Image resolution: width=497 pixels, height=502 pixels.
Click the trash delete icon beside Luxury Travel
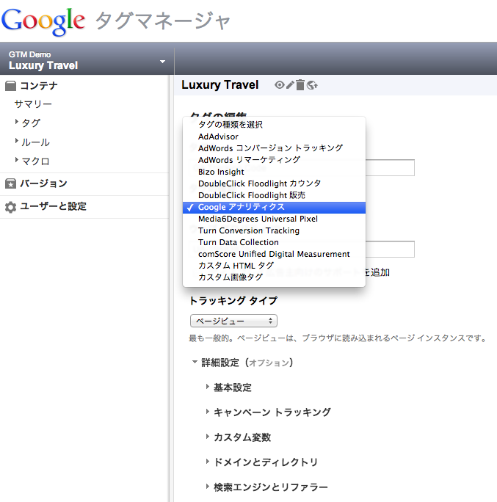[x=300, y=85]
